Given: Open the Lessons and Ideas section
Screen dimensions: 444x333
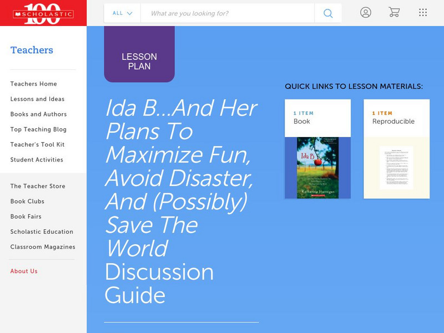Looking at the screenshot, I should 36,99.
